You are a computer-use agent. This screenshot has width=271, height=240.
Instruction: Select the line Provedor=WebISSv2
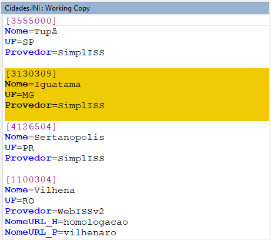pos(55,211)
